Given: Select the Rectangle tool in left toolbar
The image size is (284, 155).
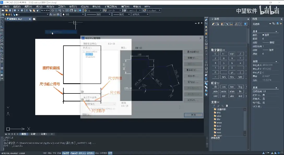Looking at the screenshot, I should pos(2,34).
